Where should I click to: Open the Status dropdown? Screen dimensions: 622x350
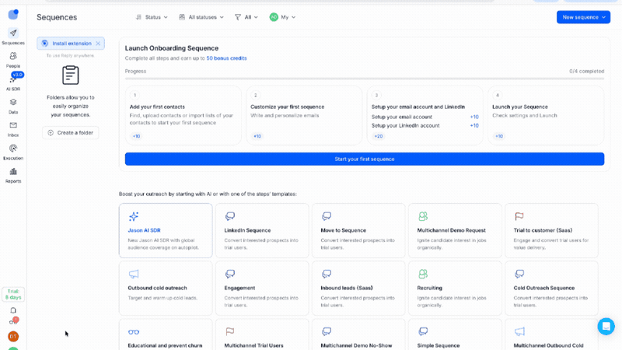point(152,17)
